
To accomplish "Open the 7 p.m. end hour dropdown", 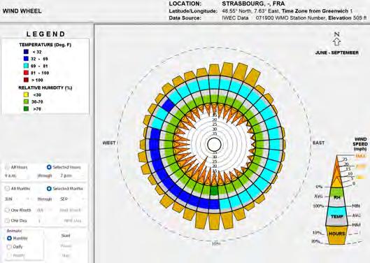I will tap(72, 176).
